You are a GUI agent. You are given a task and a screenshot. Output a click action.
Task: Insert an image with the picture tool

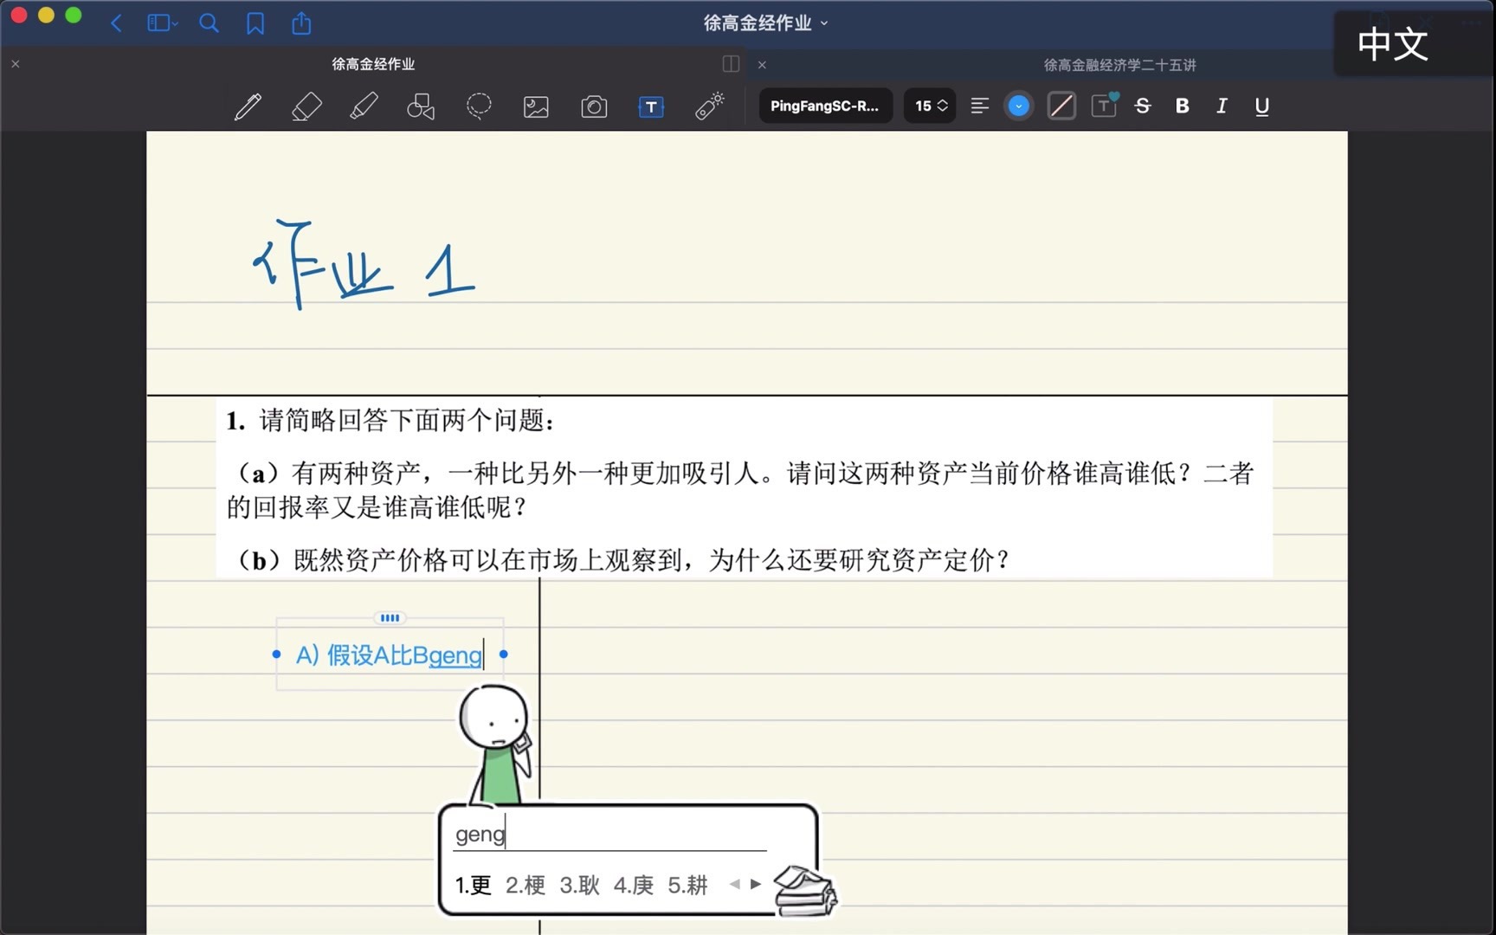(x=536, y=106)
